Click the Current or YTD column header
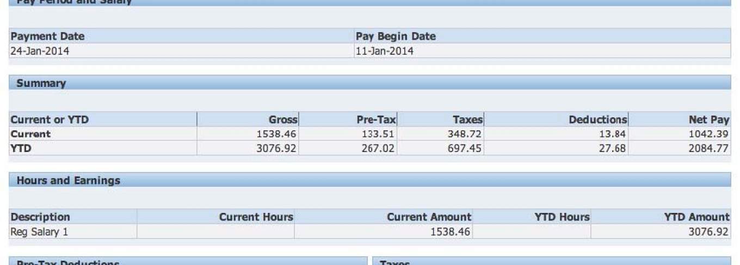The height and width of the screenshot is (265, 740). click(x=50, y=119)
